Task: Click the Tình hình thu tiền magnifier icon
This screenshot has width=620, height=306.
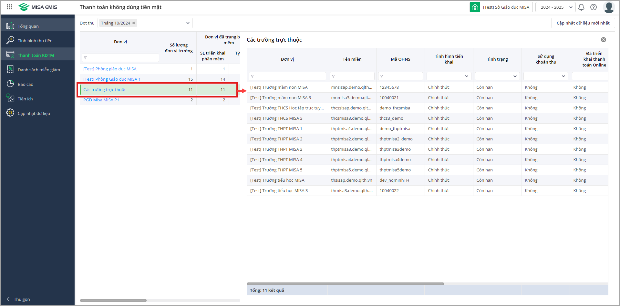Action: pos(10,40)
